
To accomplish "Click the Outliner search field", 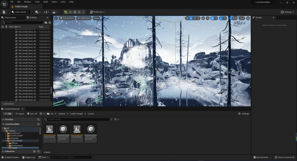I will (22, 22).
